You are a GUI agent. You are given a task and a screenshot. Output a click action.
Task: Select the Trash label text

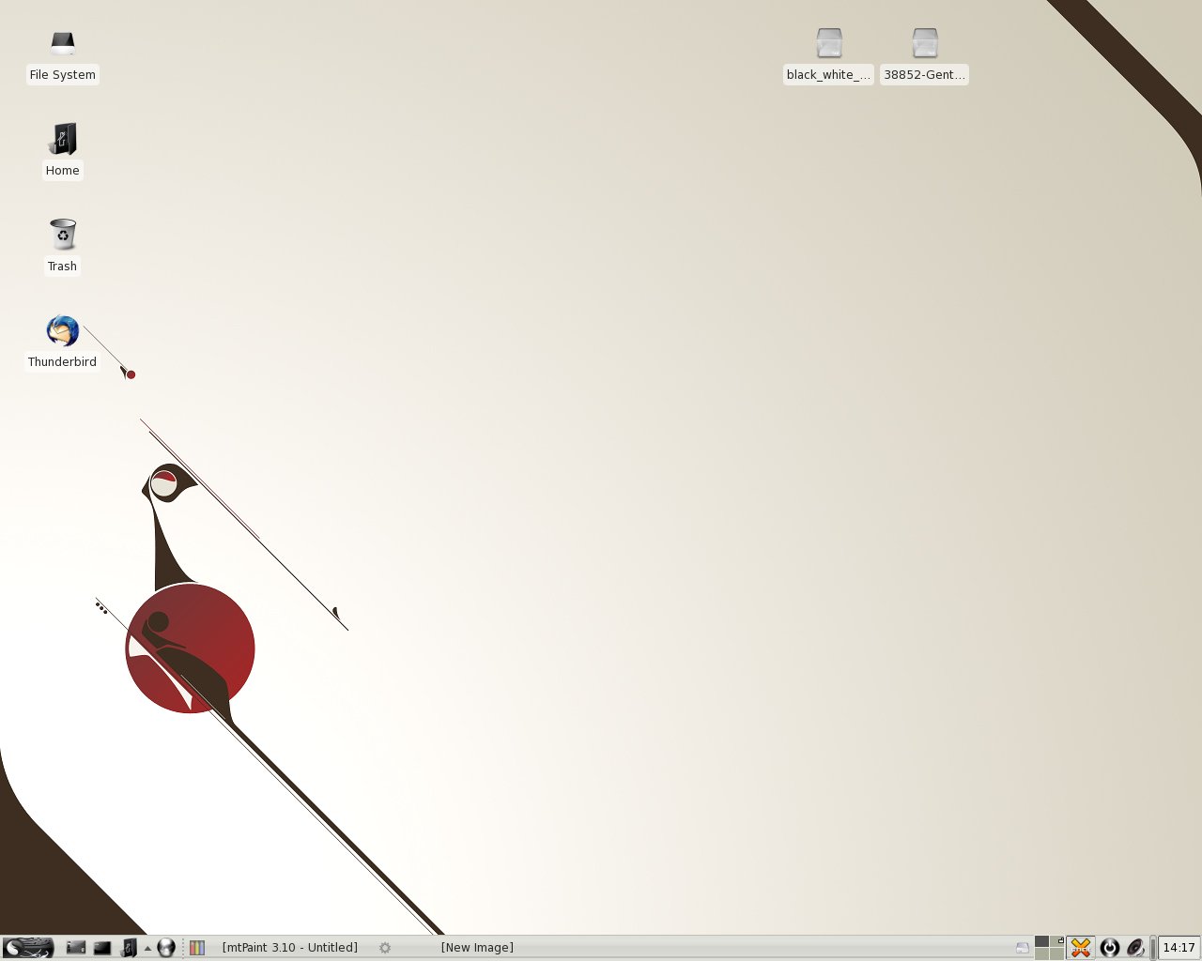[62, 267]
